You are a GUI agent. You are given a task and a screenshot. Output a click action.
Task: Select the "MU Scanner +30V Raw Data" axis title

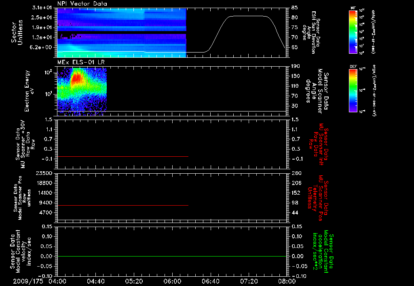pyautogui.click(x=25, y=144)
